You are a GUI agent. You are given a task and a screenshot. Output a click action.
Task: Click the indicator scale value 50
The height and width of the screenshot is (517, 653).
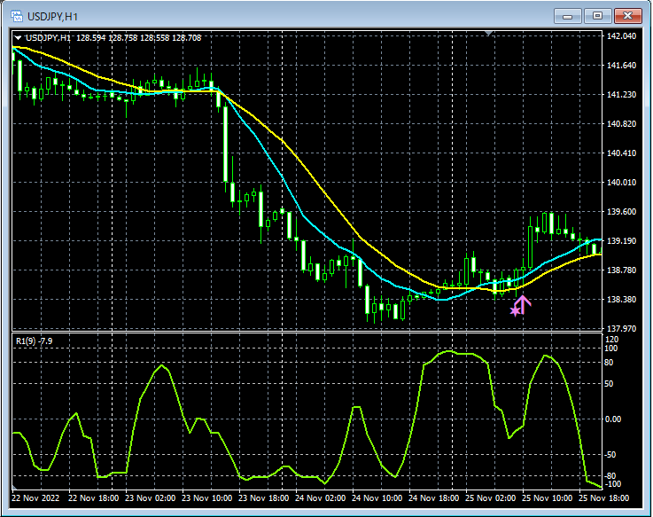609,384
